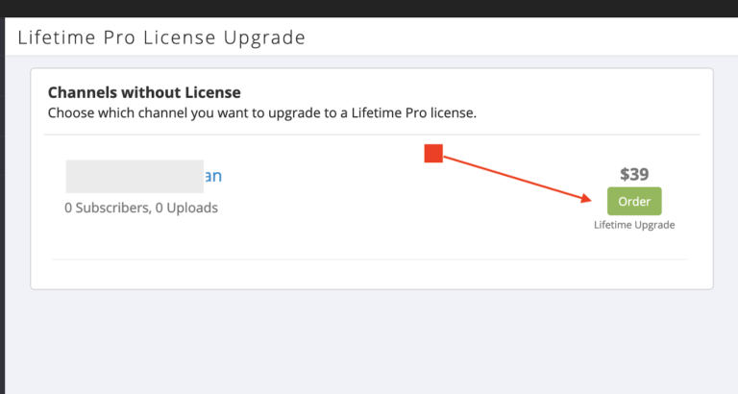Click the word Upgrade in page title
The width and height of the screenshot is (738, 394).
[x=264, y=37]
